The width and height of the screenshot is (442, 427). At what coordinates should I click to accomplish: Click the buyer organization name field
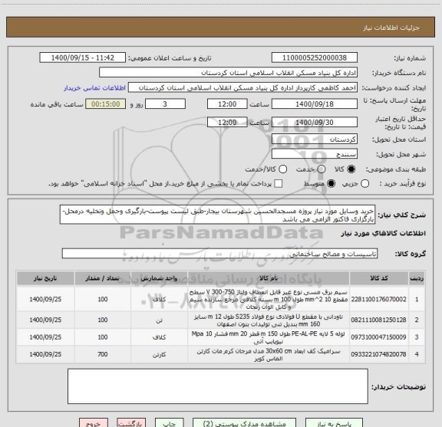pyautogui.click(x=229, y=73)
